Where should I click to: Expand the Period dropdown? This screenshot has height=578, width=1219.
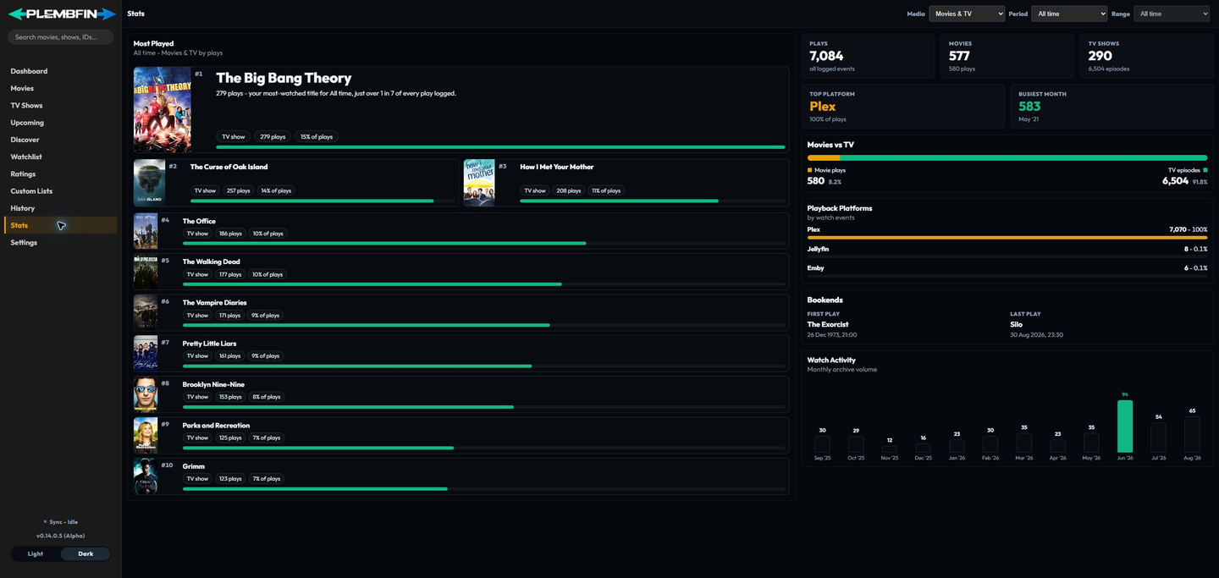[1069, 14]
